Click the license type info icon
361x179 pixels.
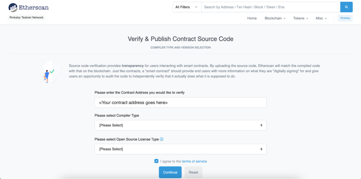click(162, 139)
